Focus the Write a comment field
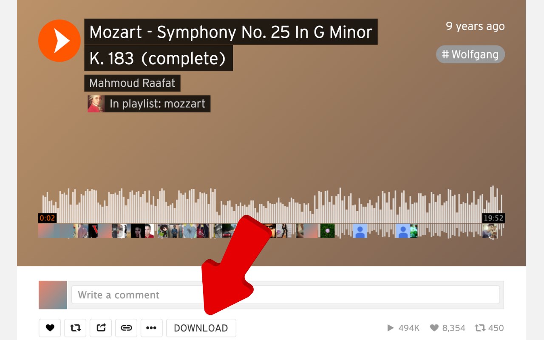The width and height of the screenshot is (544, 340). tap(285, 295)
